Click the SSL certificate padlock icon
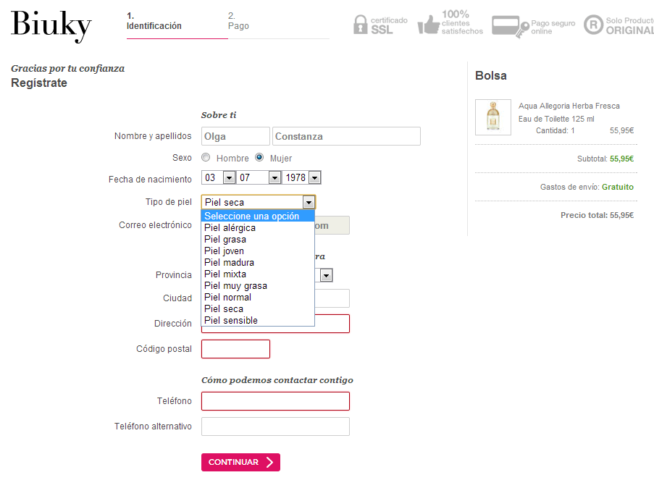The height and width of the screenshot is (496, 654). 361,25
